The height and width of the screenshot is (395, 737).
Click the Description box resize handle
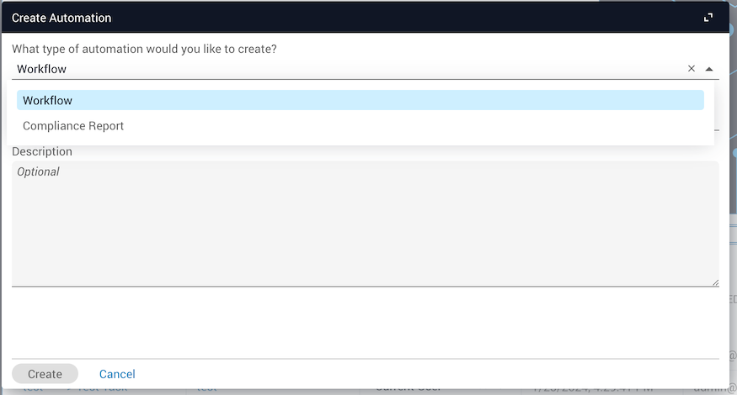[x=715, y=282]
